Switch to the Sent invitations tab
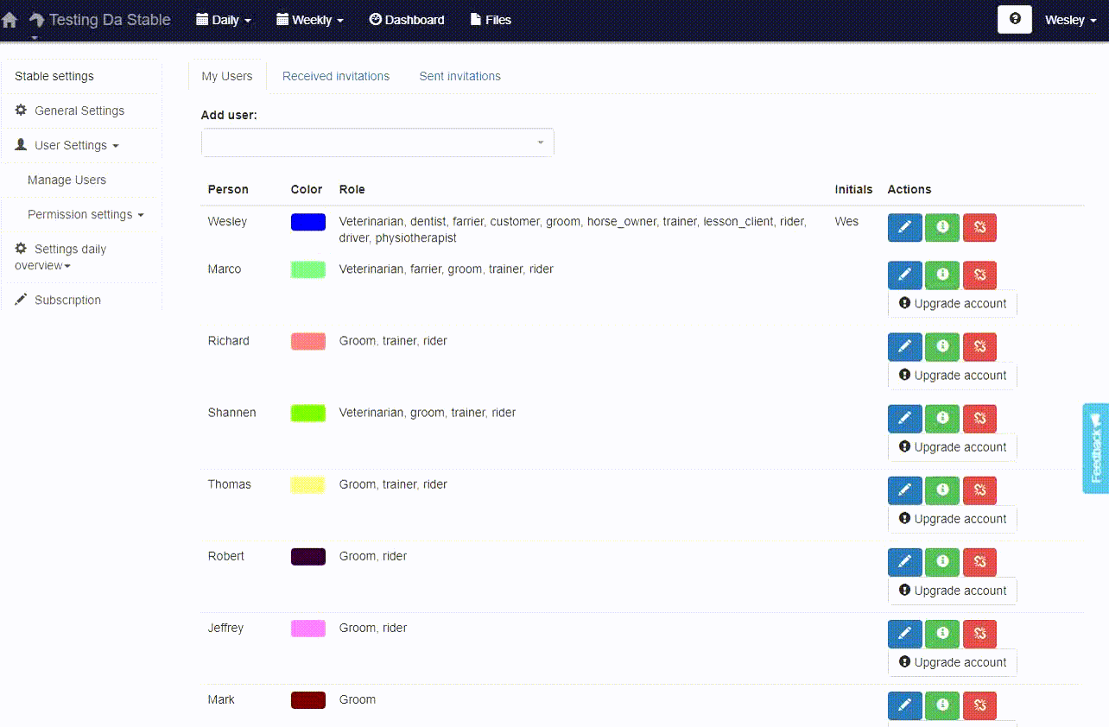The image size is (1109, 727). coord(460,76)
